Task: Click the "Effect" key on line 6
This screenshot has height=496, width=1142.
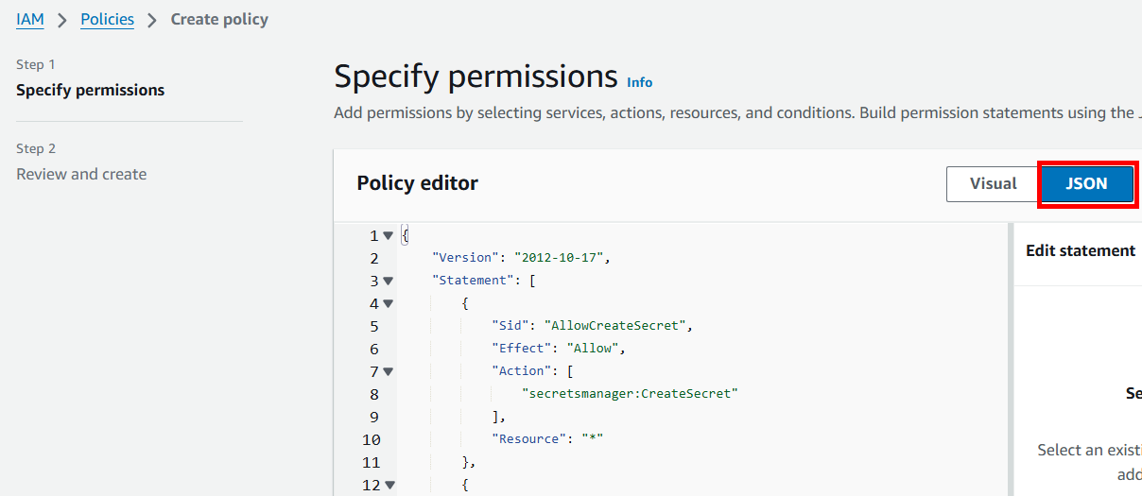Action: click(522, 349)
